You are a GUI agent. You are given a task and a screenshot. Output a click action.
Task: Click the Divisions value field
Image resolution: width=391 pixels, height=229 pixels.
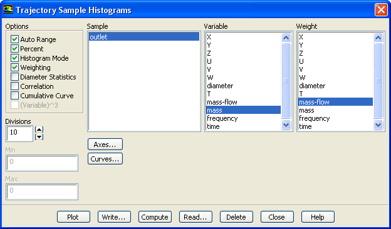tap(19, 134)
